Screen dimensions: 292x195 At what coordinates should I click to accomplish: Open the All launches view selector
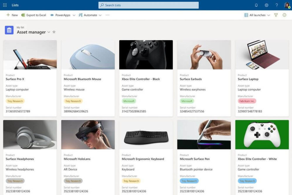click(257, 15)
